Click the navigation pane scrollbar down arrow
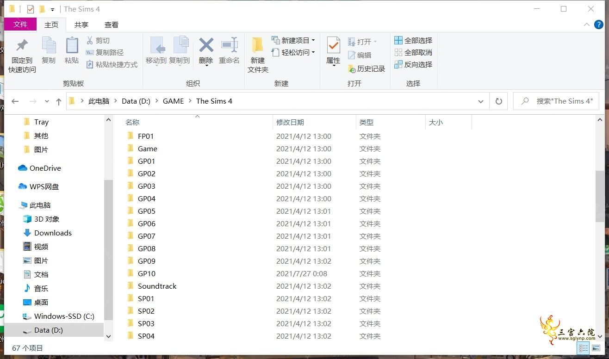 click(x=109, y=336)
